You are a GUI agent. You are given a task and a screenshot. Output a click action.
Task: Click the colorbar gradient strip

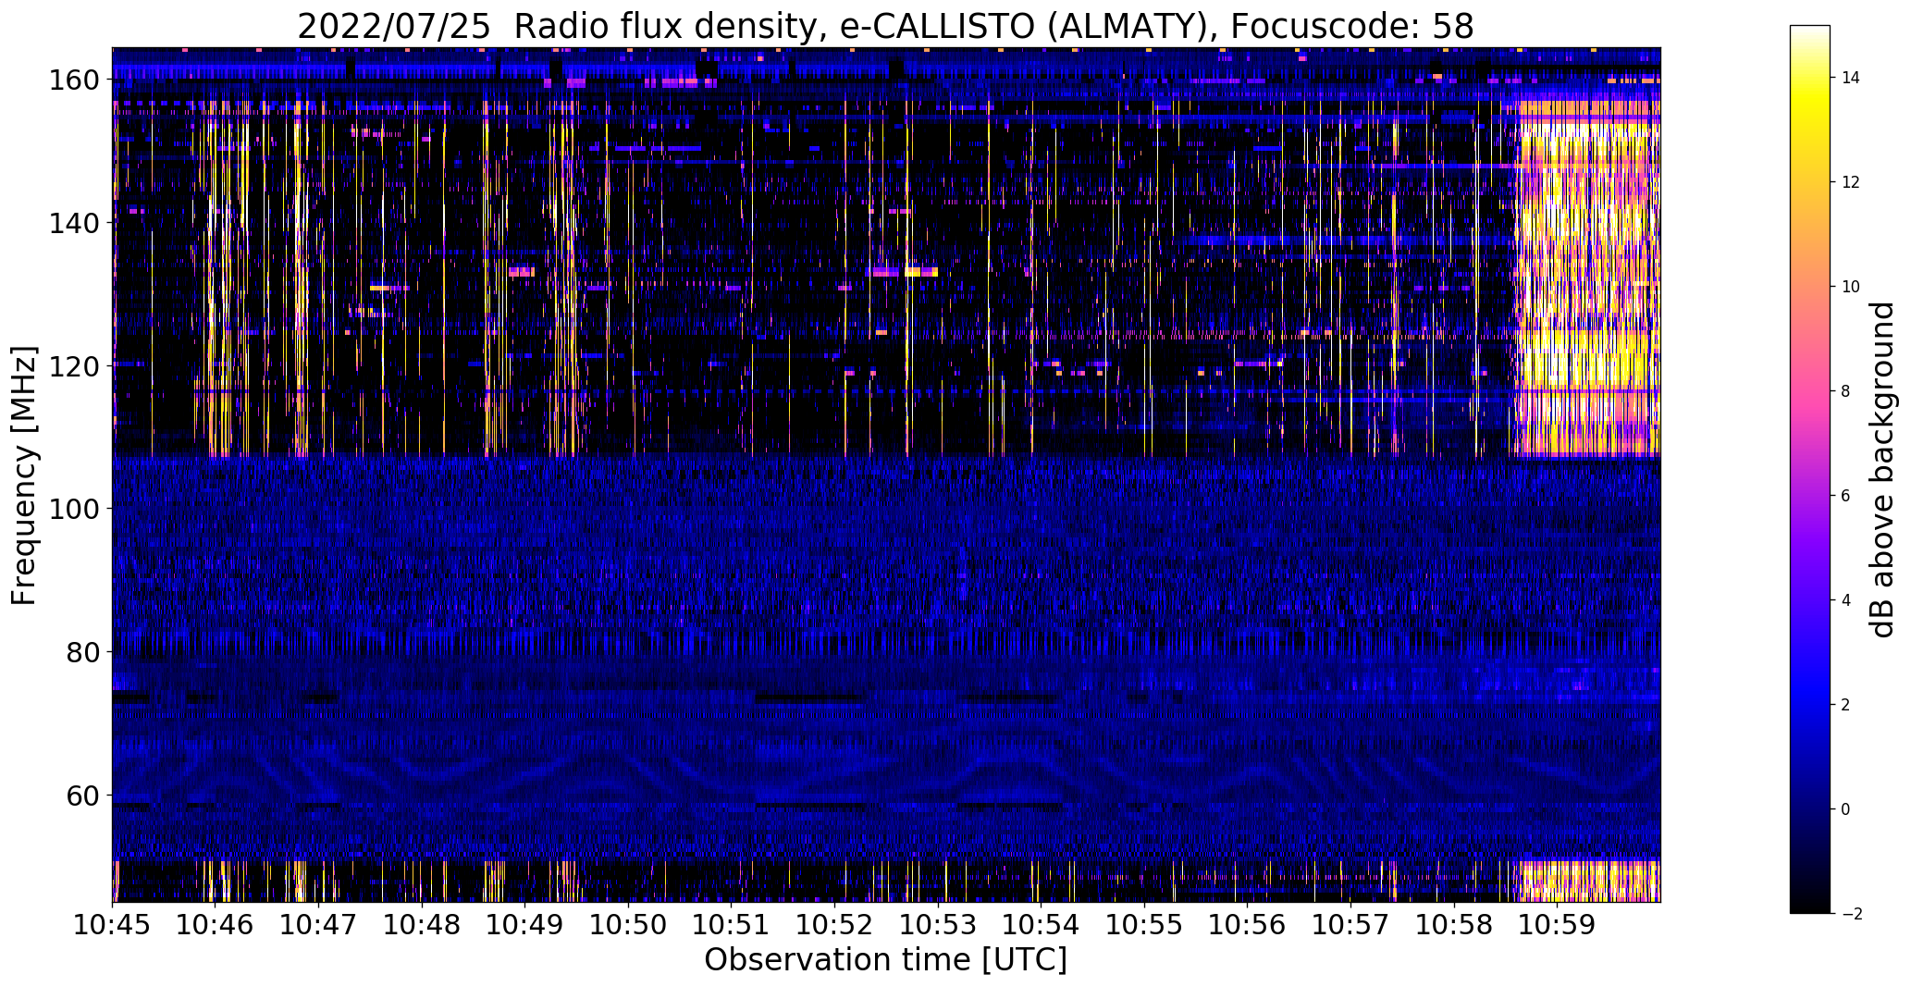[1810, 469]
